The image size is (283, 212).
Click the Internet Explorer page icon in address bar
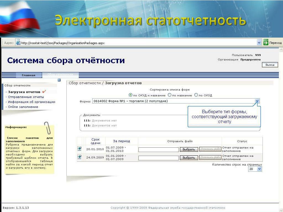coord(18,43)
